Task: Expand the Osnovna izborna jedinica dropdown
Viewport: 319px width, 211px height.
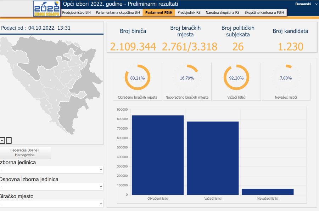Action: (x=51, y=187)
